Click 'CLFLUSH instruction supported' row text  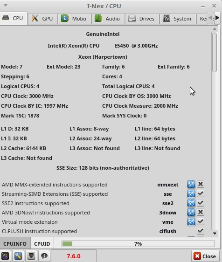tap(39, 231)
